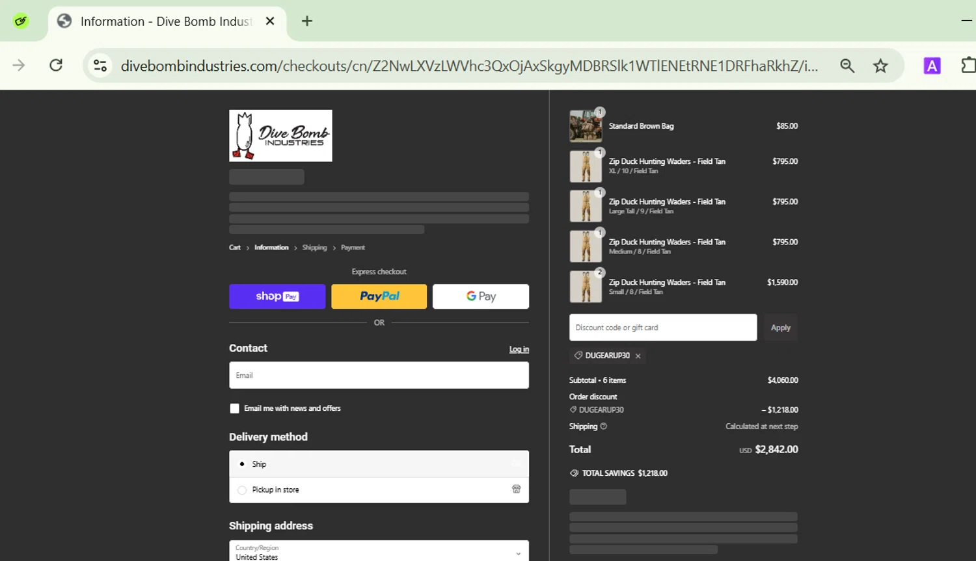Open the Country/Region dropdown
976x561 pixels.
click(x=379, y=551)
